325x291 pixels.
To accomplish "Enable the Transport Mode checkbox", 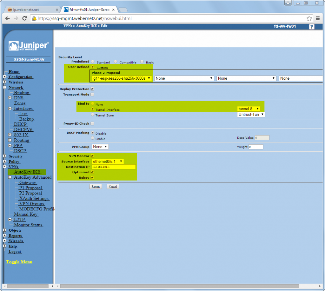I will tap(92, 95).
